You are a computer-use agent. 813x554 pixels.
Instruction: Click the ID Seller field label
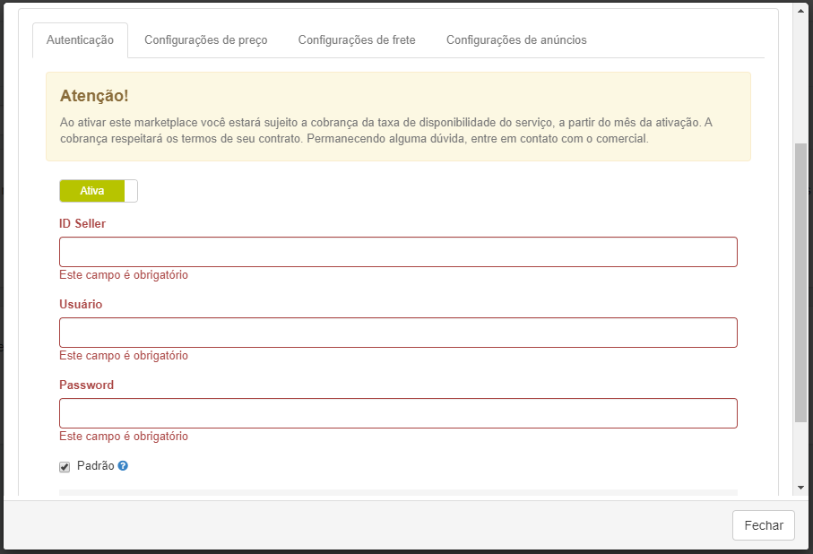click(x=82, y=224)
